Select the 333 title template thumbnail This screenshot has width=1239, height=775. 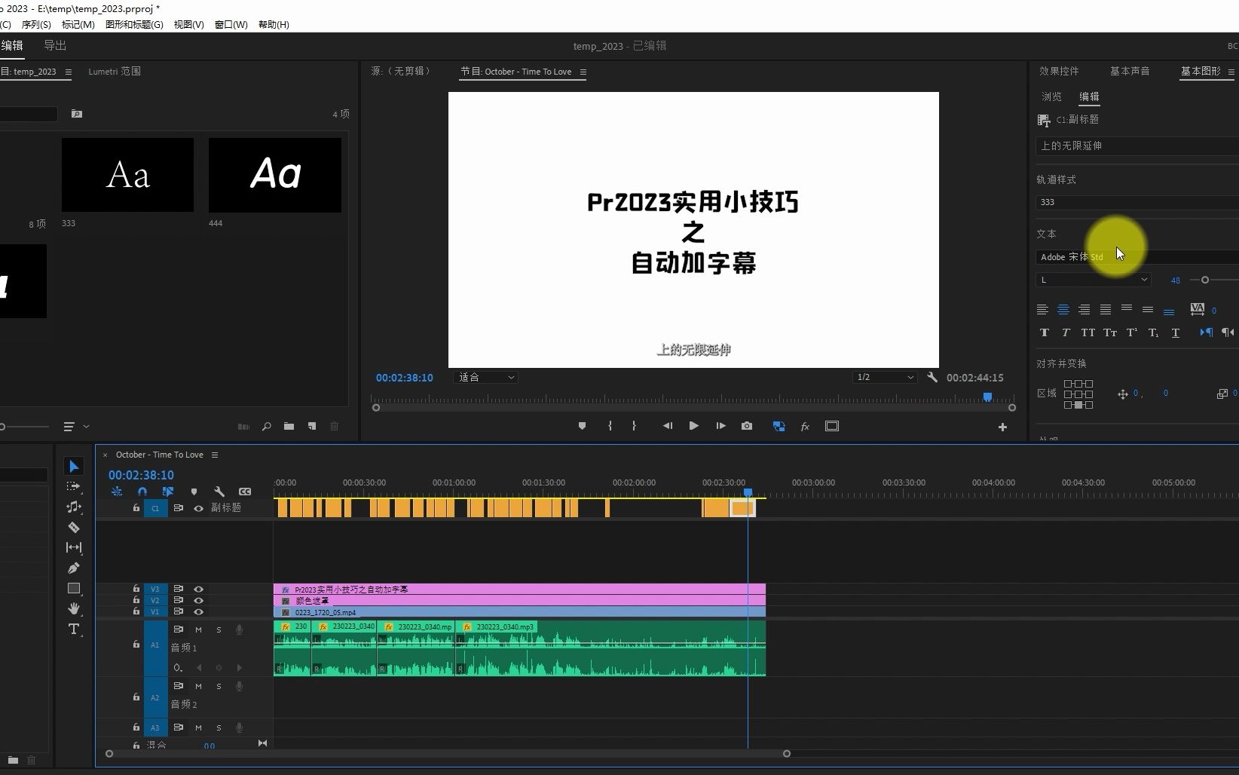[127, 174]
